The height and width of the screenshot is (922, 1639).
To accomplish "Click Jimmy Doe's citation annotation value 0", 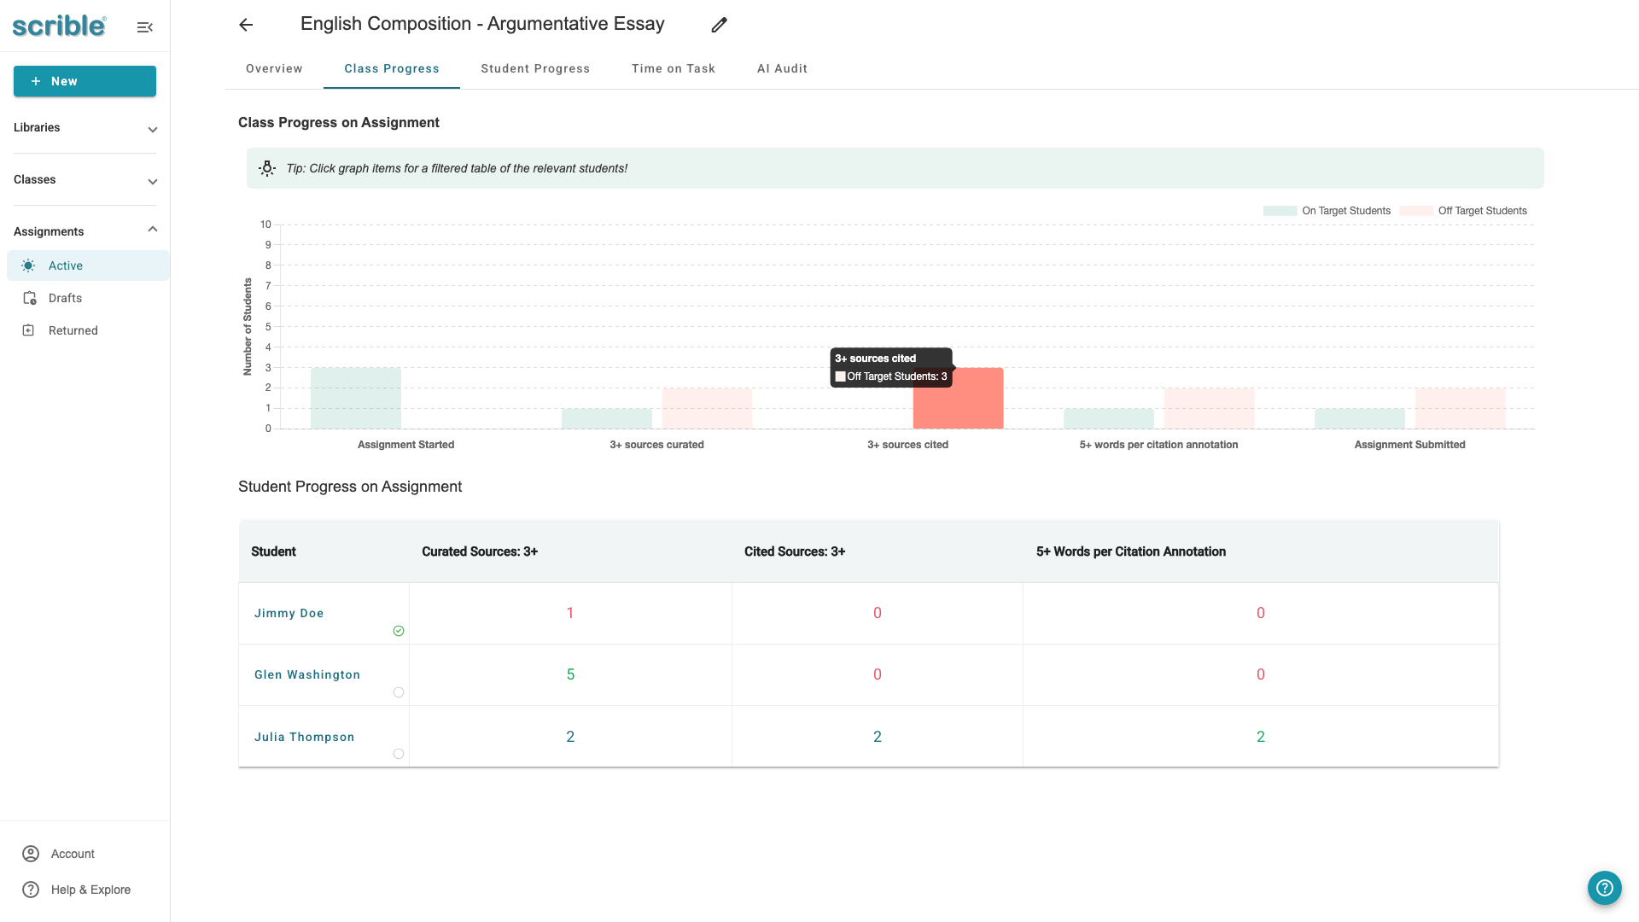I will 1261,613.
